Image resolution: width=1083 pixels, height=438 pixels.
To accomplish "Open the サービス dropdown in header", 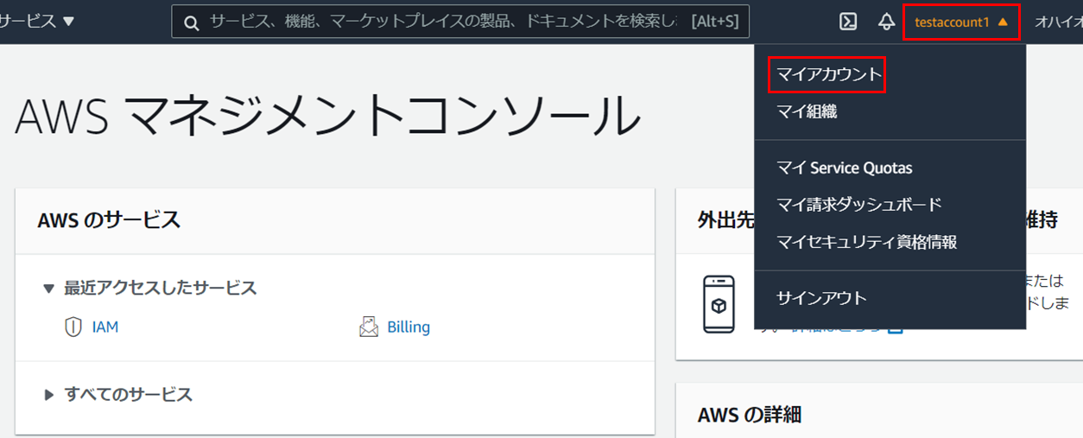I will tap(38, 22).
